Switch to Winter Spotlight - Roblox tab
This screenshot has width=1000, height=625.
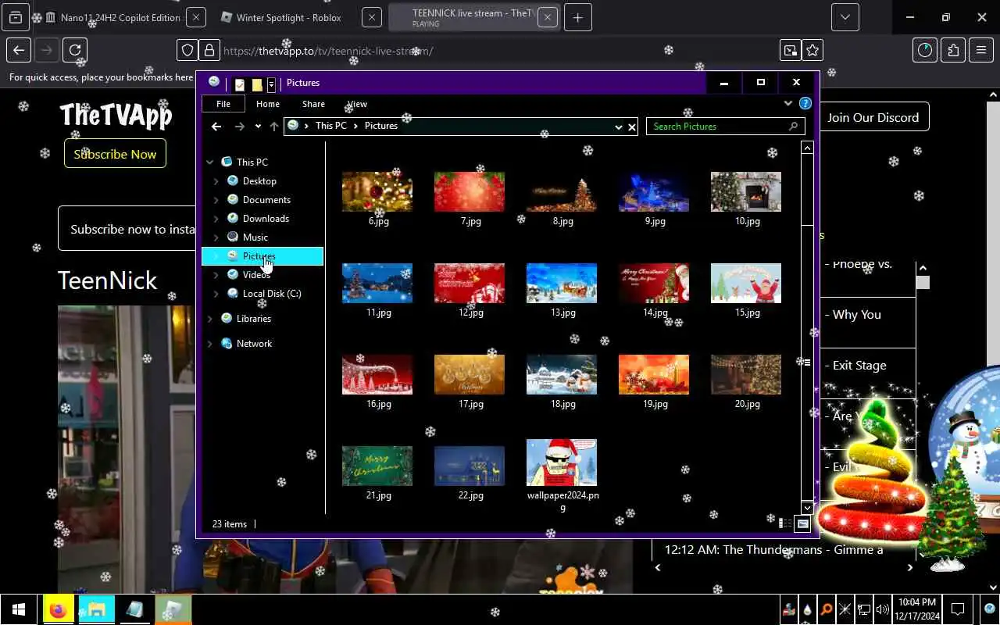289,17
